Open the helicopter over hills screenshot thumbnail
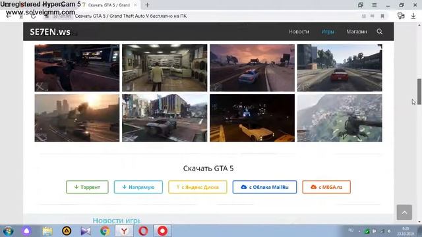Screen dimensions: 422x237 [340, 118]
